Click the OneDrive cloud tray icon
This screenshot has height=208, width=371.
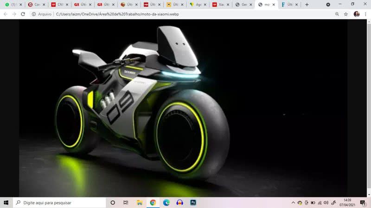[300, 202]
